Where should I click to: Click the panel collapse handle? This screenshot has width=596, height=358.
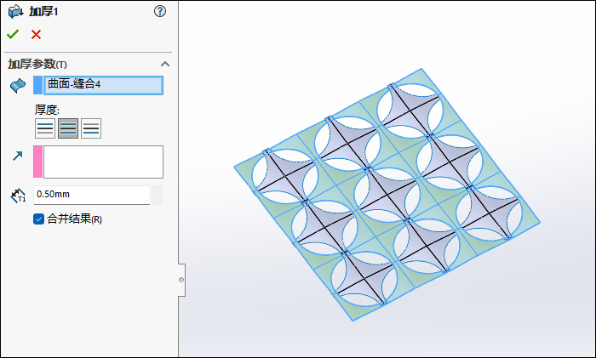(x=181, y=280)
